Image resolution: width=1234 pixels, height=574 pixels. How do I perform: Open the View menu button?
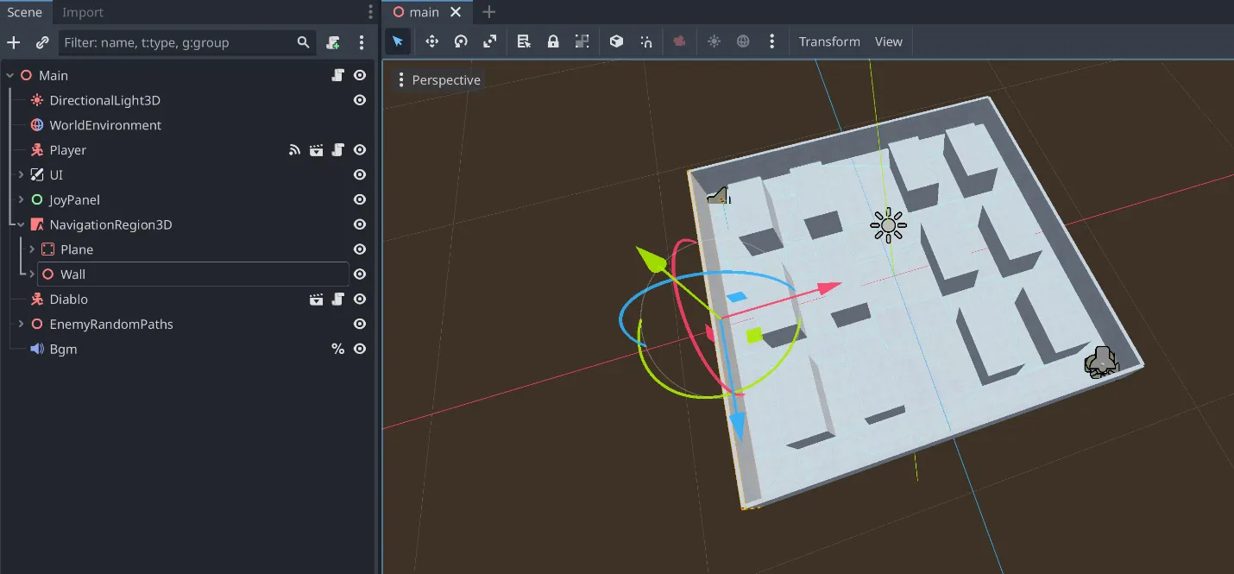point(888,41)
